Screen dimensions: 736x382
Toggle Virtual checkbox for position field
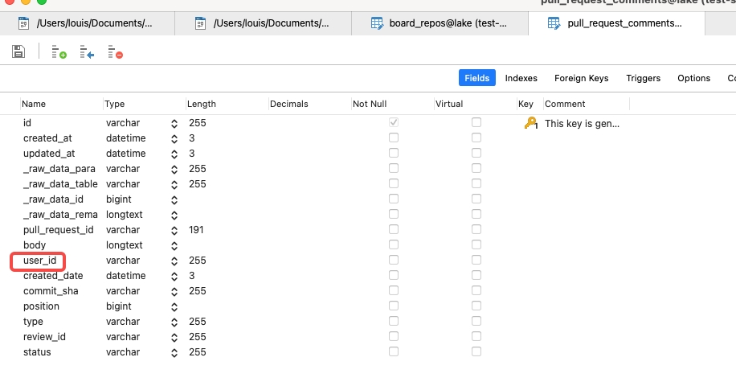click(x=476, y=306)
